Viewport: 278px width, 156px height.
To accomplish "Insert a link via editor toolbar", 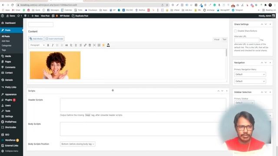I will tap(85, 45).
